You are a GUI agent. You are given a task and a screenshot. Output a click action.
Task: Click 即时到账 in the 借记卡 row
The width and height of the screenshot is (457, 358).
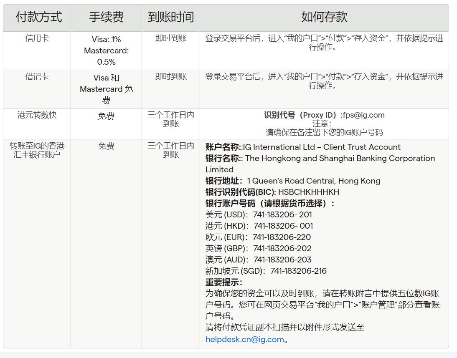[171, 76]
